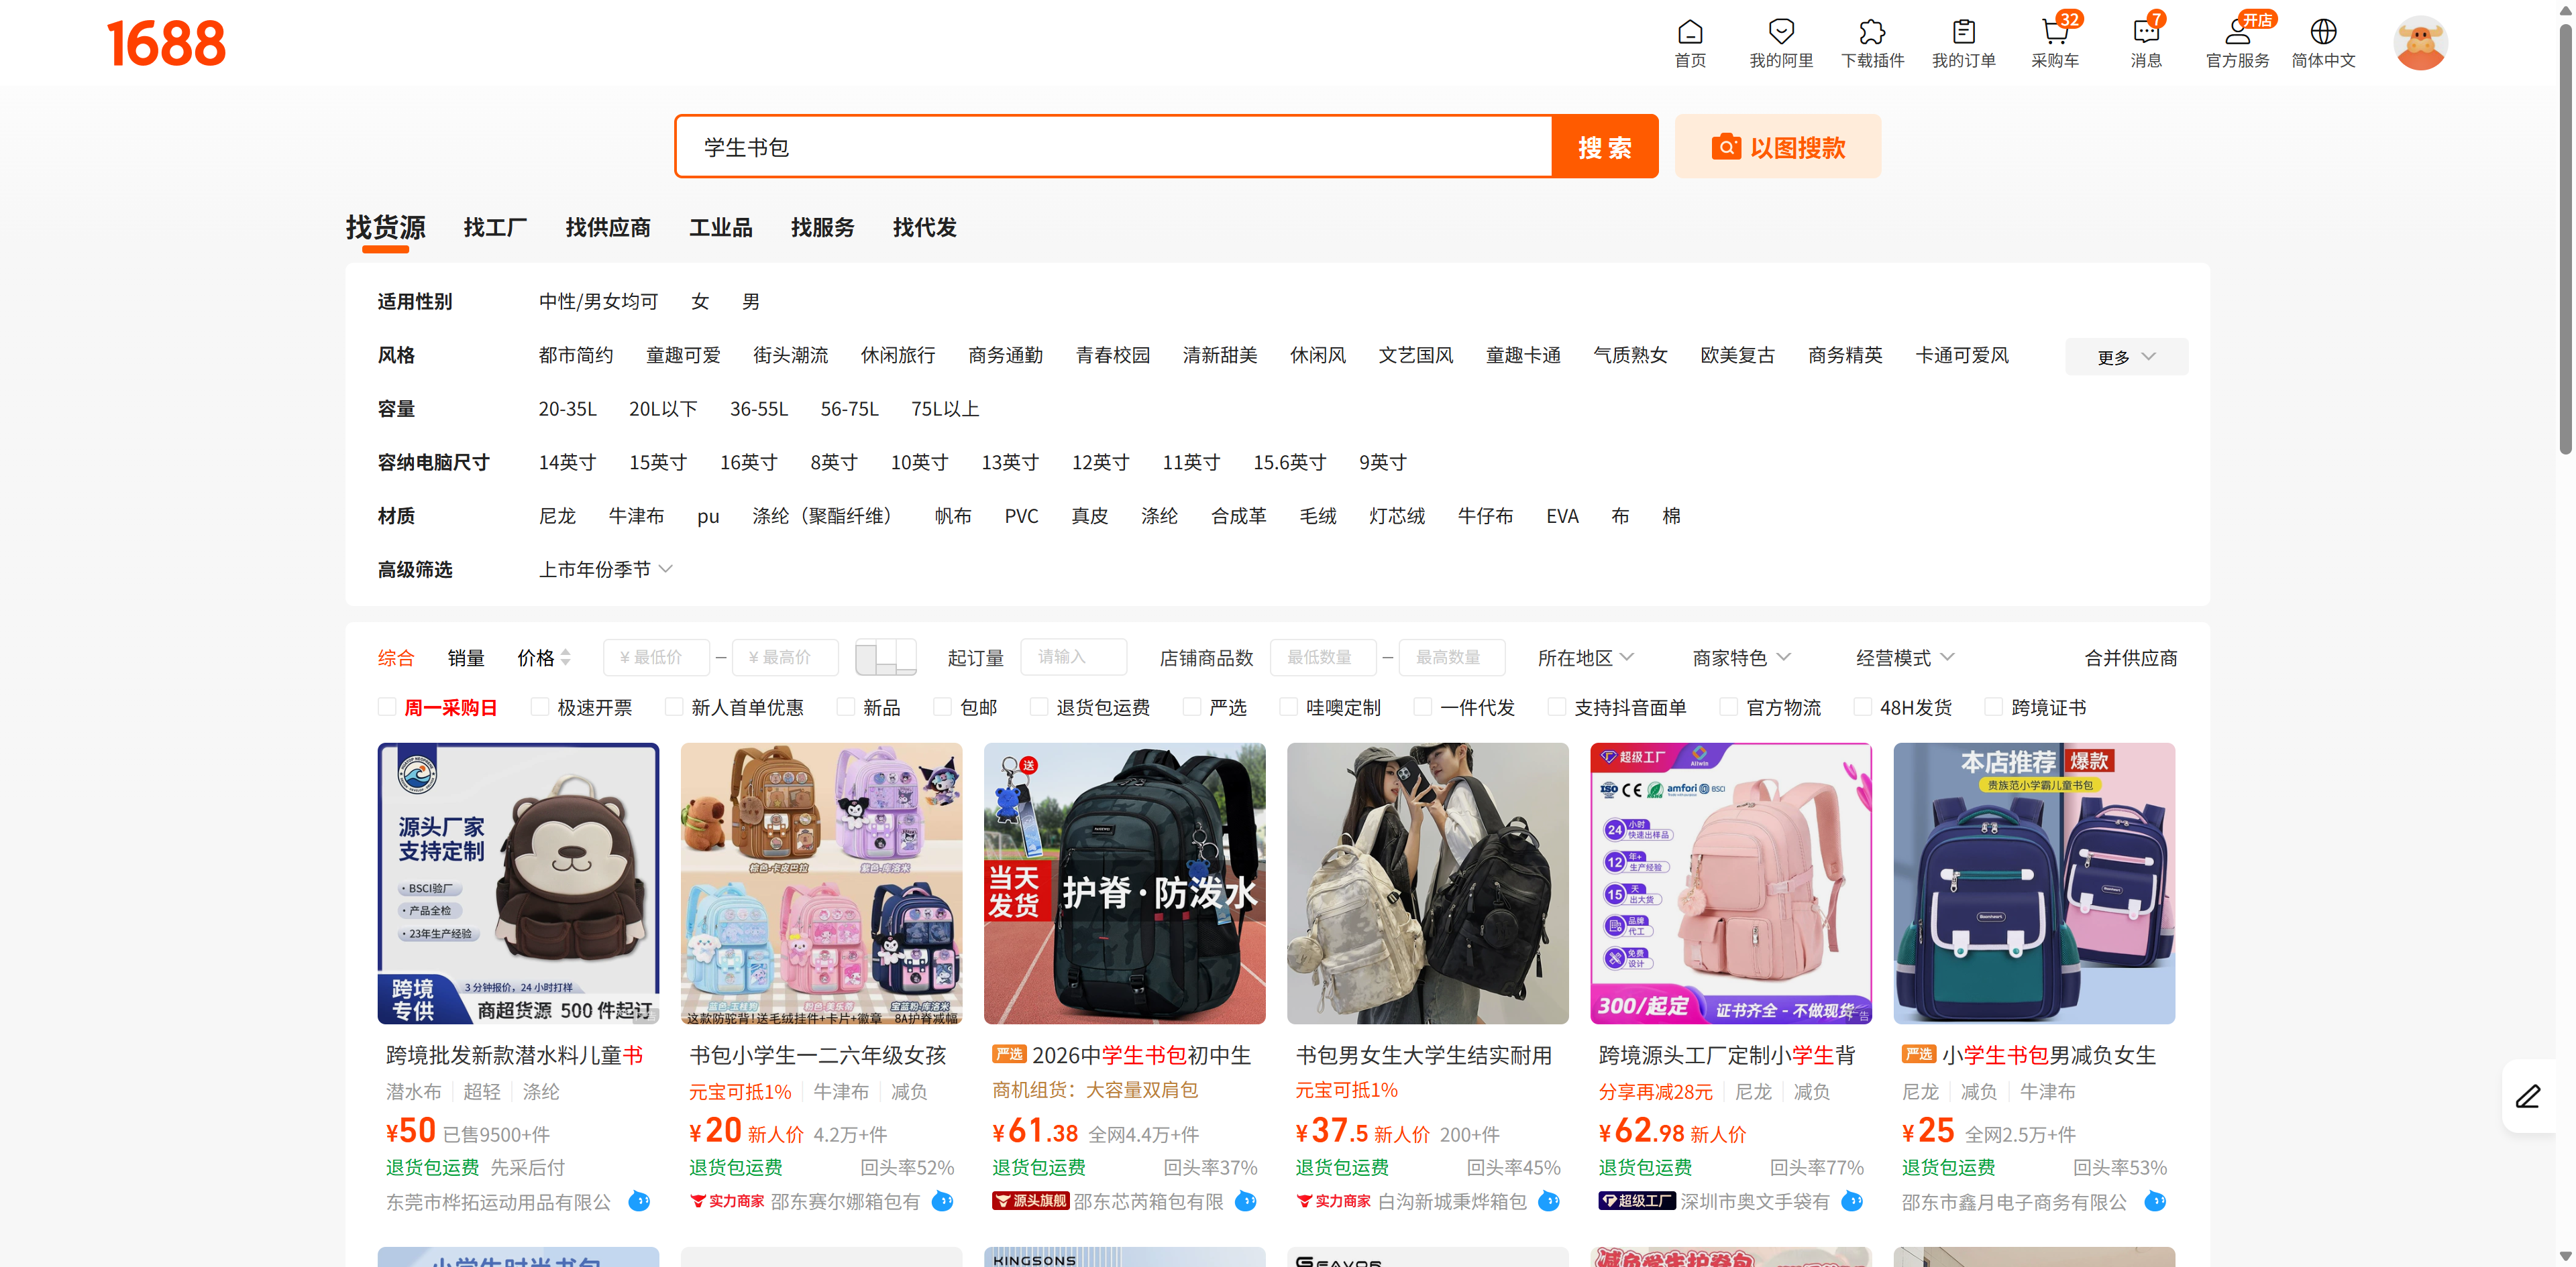The image size is (2576, 1267).
Task: Click 源头旗舰 badge on 邵东芯芮 seller
Action: [x=1030, y=1201]
